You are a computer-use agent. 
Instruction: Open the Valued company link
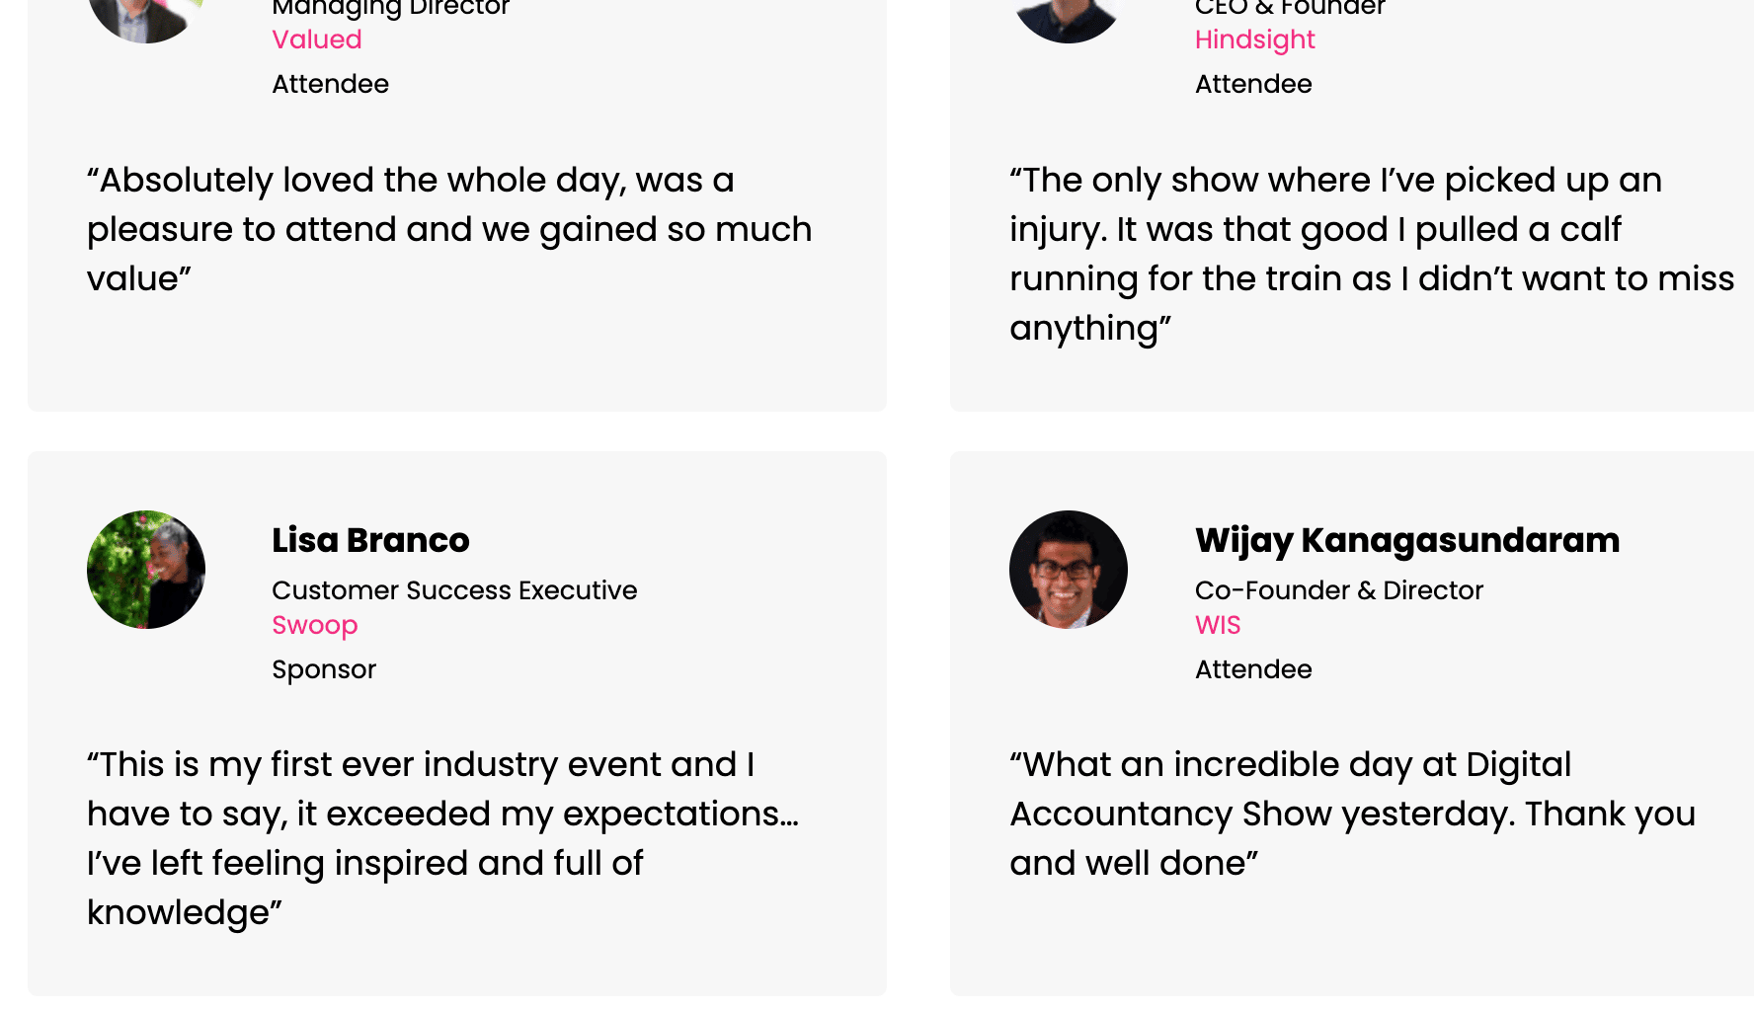pyautogui.click(x=317, y=39)
